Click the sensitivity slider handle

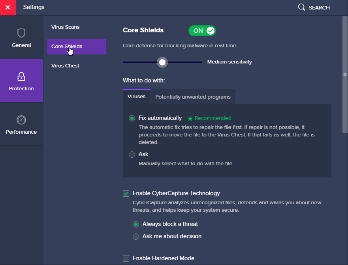162,62
